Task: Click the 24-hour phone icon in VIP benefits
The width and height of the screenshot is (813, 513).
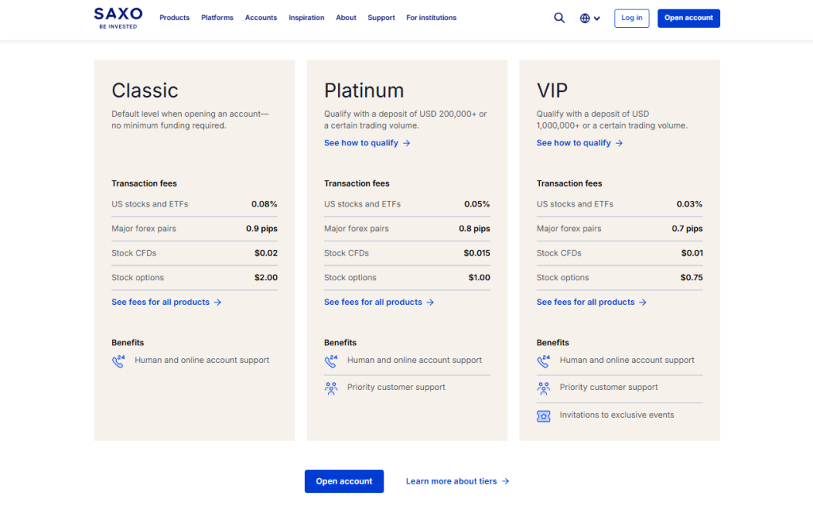Action: pos(544,361)
